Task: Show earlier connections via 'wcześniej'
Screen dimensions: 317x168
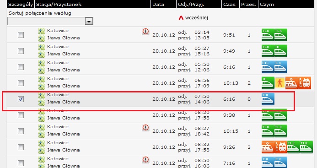Action: [197, 18]
